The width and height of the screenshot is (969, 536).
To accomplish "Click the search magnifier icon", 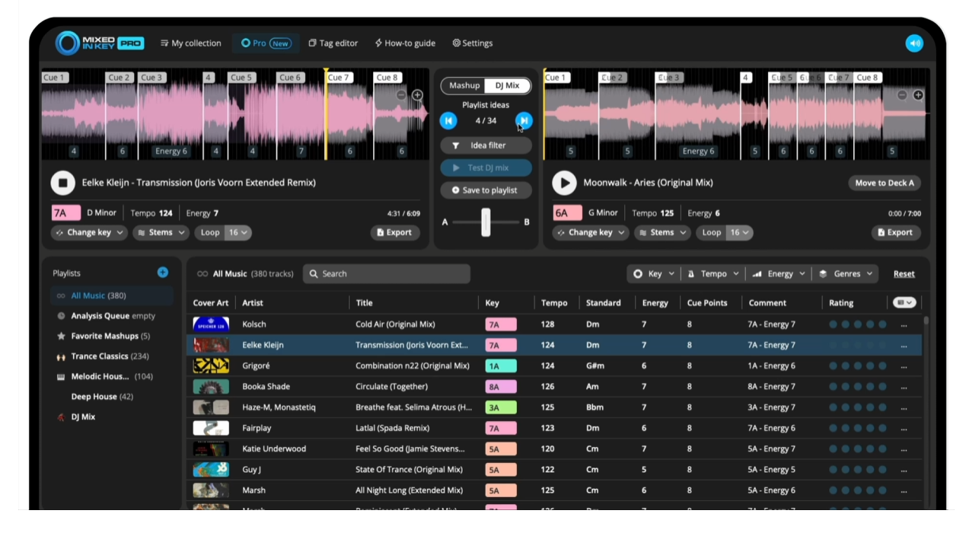I will [313, 274].
